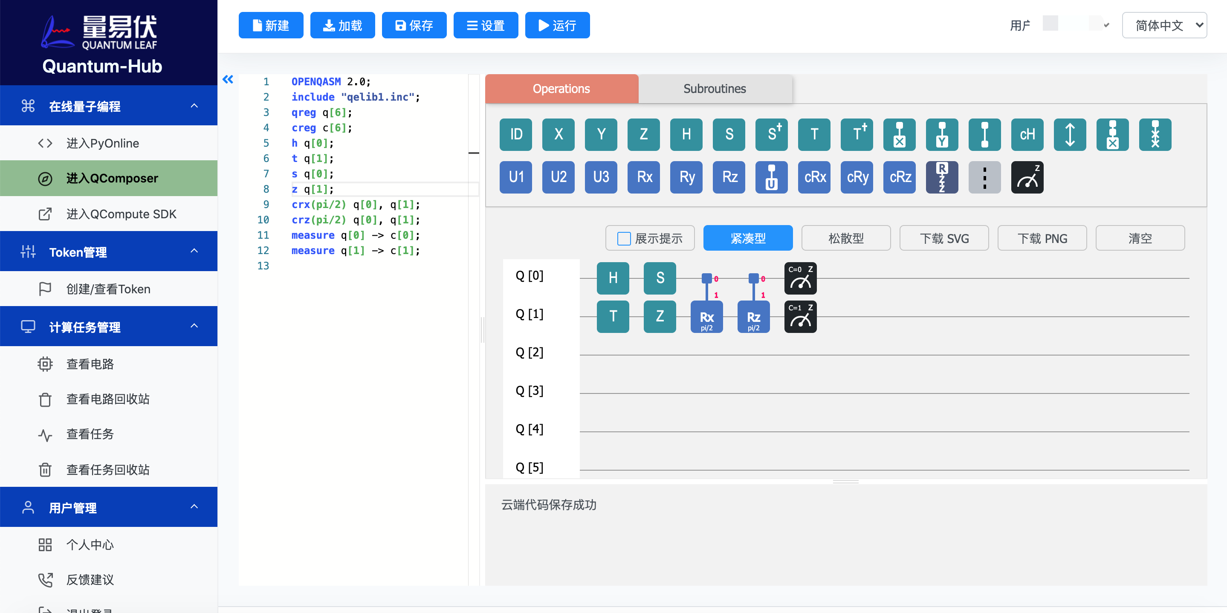Select the cRz gate
The width and height of the screenshot is (1227, 613).
899,177
